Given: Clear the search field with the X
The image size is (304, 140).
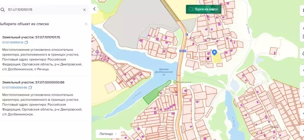Looking at the screenshot, I should (x=84, y=10).
